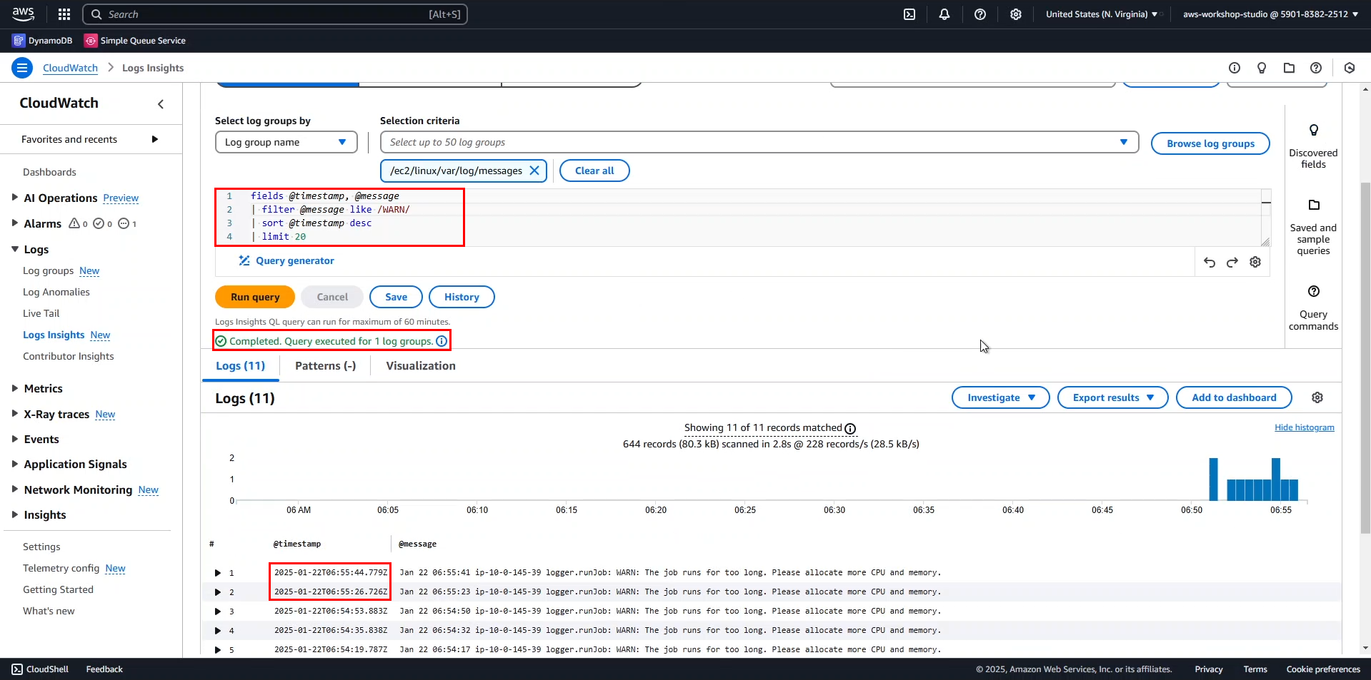
Task: Undo the last query edit
Action: click(x=1210, y=262)
